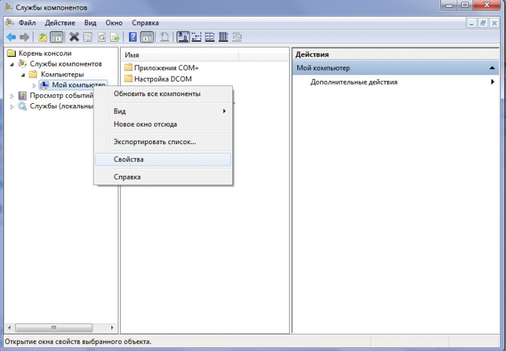Viewport: 506px width, 351px height.
Task: Select Службы компонентов tree node
Action: pyautogui.click(x=66, y=64)
